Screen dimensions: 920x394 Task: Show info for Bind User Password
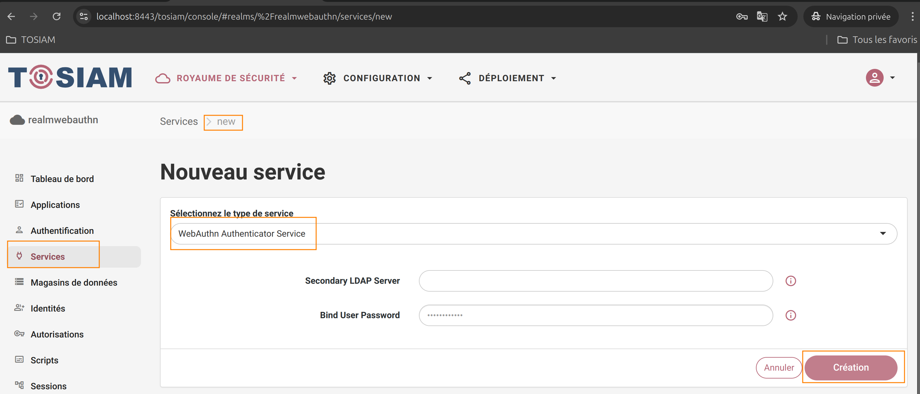[791, 315]
